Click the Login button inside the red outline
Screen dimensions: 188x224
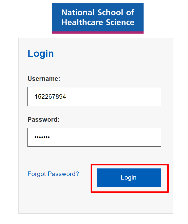point(128,178)
